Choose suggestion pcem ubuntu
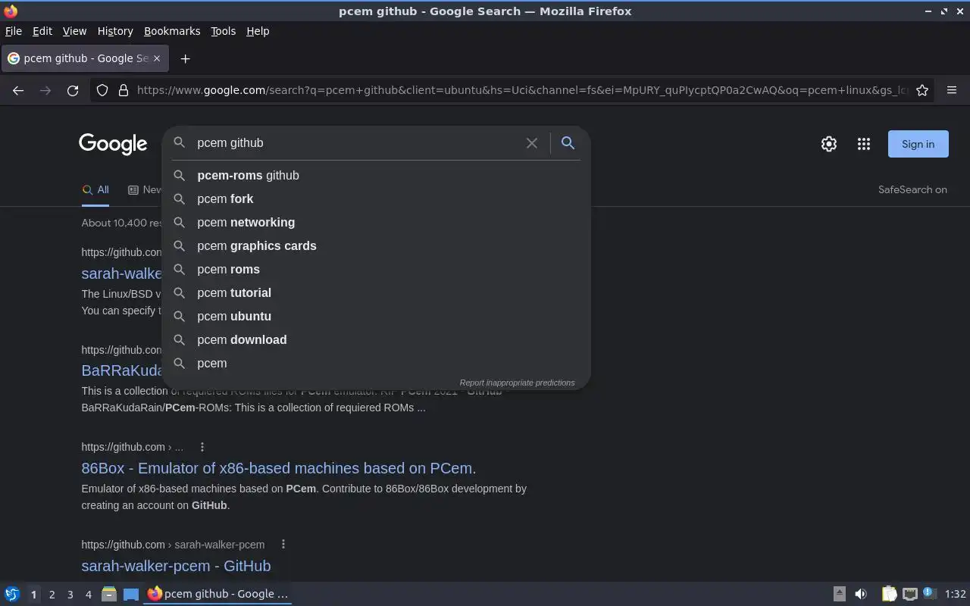 pyautogui.click(x=376, y=316)
